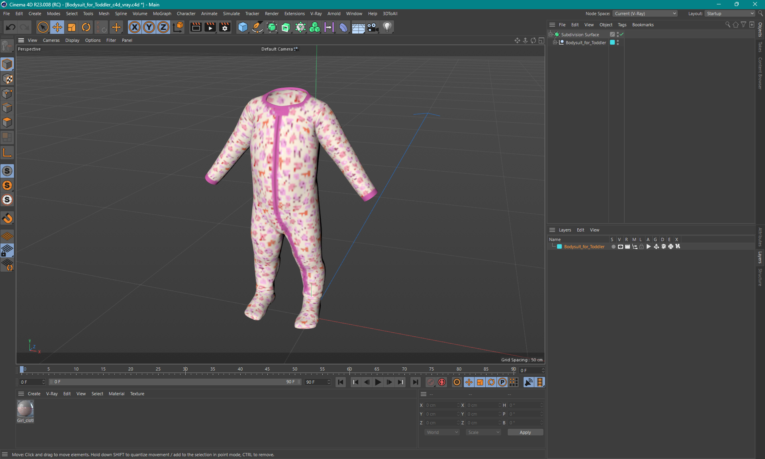Open Objects panel Tags menu
The height and width of the screenshot is (459, 765).
pos(622,25)
